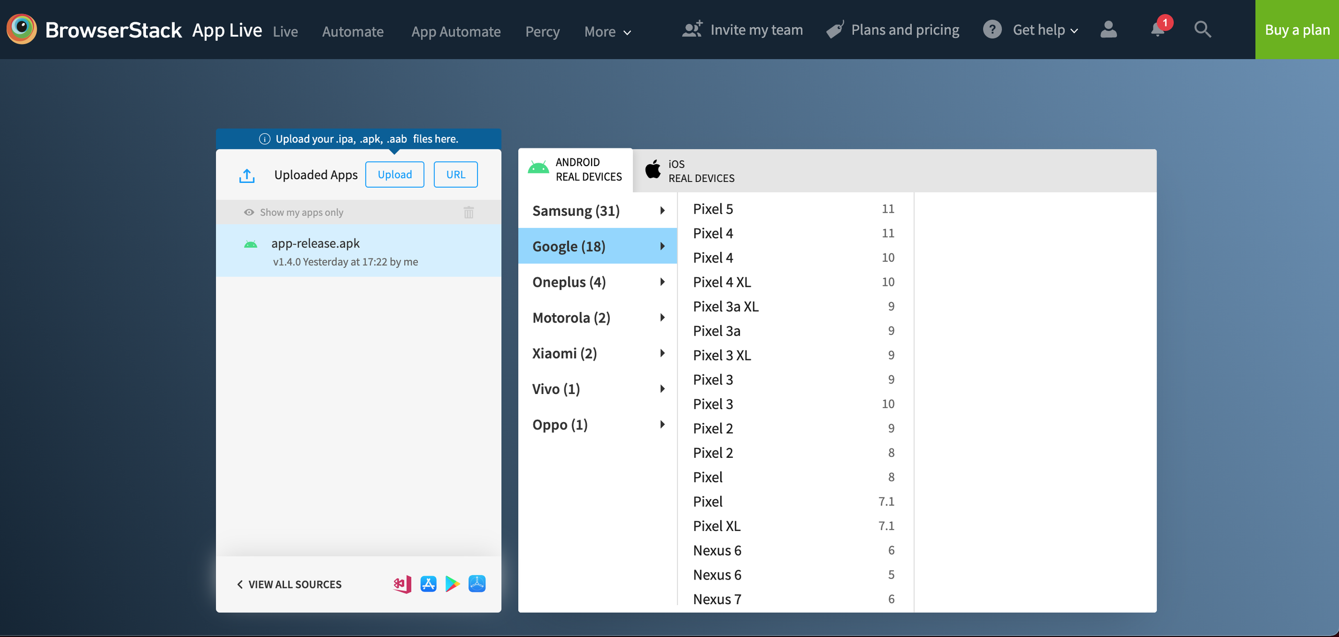Open the user account profile icon

[1108, 29]
